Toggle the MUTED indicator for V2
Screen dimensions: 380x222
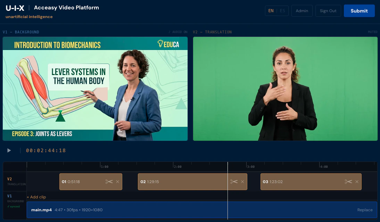coord(372,32)
